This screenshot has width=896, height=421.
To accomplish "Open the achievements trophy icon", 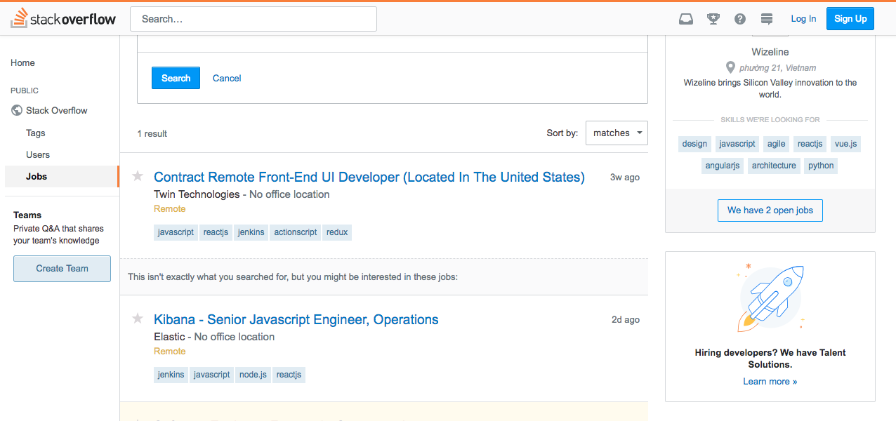I will [x=713, y=19].
